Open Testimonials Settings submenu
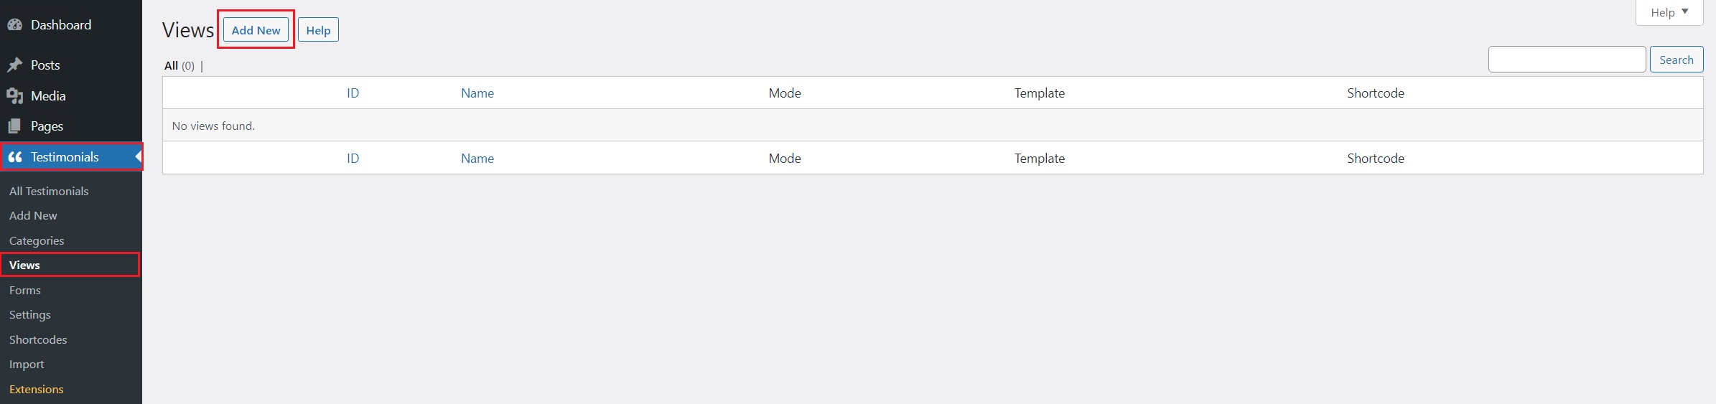This screenshot has height=404, width=1716. 30,315
